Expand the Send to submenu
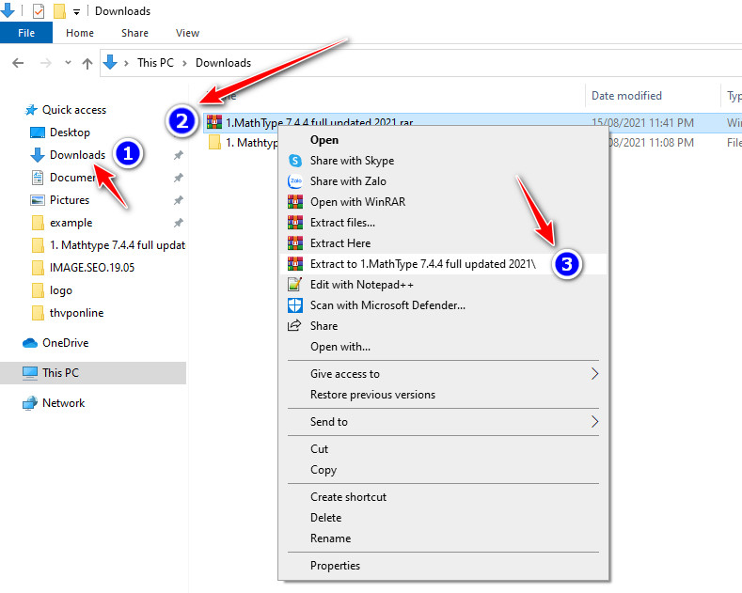The height and width of the screenshot is (593, 742). pyautogui.click(x=594, y=422)
